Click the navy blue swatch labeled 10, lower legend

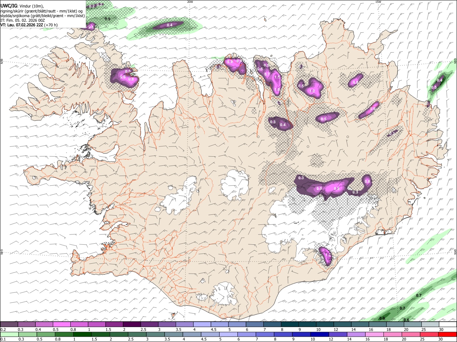(x=319, y=334)
